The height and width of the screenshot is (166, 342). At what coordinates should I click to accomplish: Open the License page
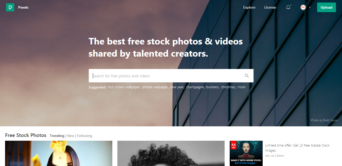[270, 7]
